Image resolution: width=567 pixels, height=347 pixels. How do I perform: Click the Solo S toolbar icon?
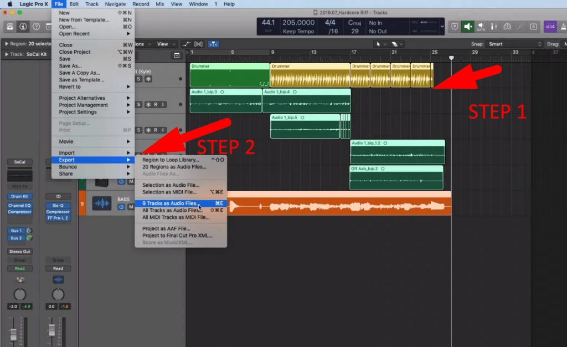tap(533, 26)
